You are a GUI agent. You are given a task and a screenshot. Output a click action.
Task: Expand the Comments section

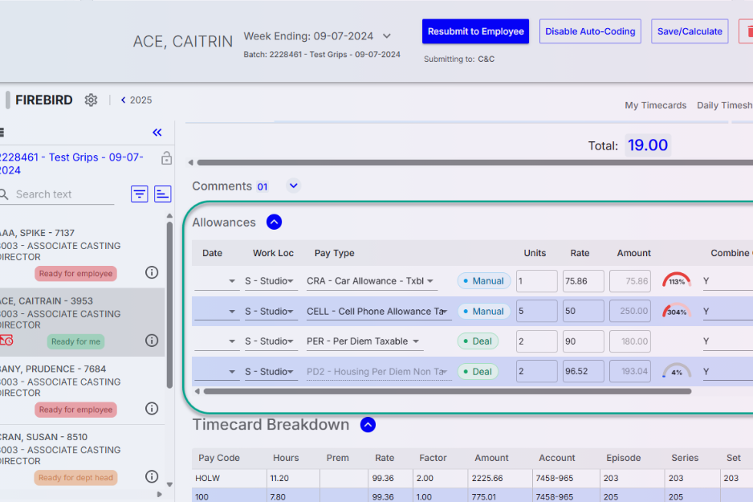click(293, 186)
